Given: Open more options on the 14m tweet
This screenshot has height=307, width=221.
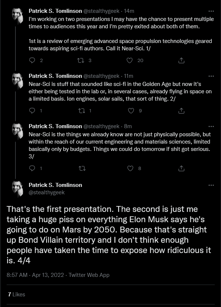Looking at the screenshot, I should click(211, 11).
